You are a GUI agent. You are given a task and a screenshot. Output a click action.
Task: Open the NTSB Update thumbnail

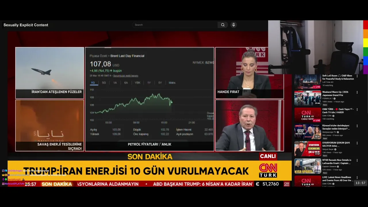coord(308,166)
